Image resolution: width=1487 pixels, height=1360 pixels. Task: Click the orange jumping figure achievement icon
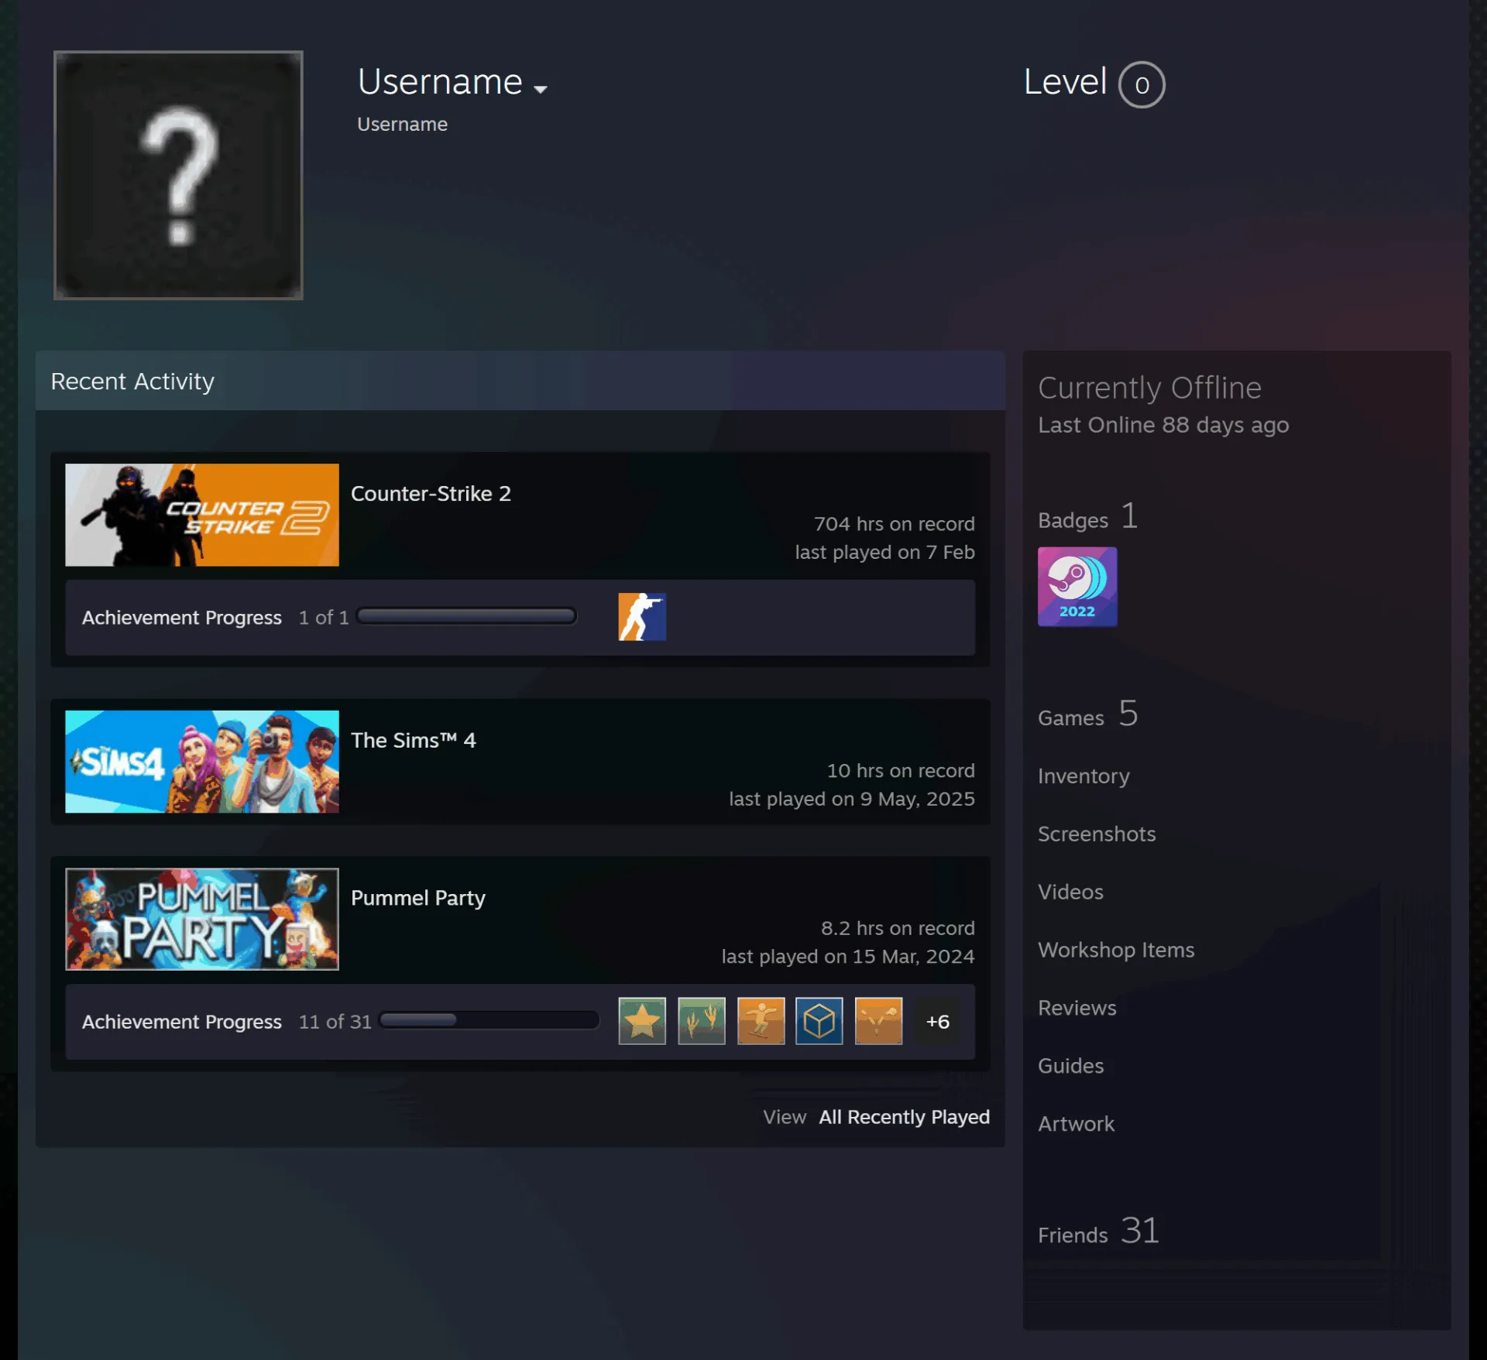[x=761, y=1021]
